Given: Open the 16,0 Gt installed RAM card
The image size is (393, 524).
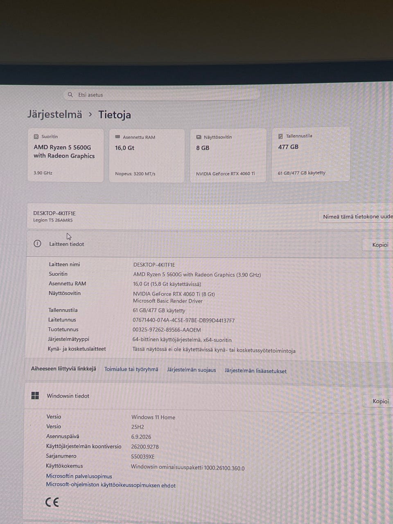Looking at the screenshot, I should coord(147,156).
